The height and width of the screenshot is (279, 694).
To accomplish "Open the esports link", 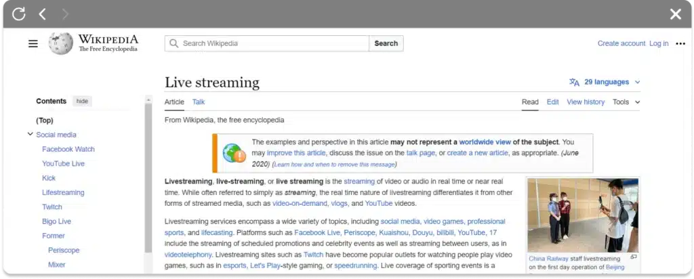I will coord(234,265).
